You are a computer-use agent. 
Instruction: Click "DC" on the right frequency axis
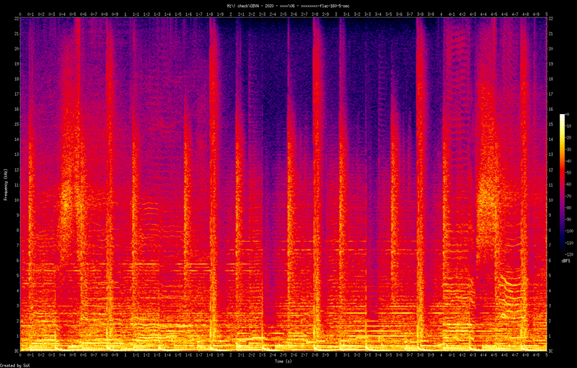click(551, 351)
